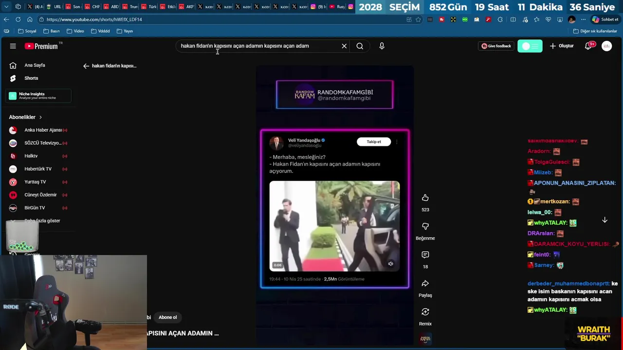This screenshot has width=623, height=350.
Task: Go back with the search results arrow
Action: (x=86, y=66)
